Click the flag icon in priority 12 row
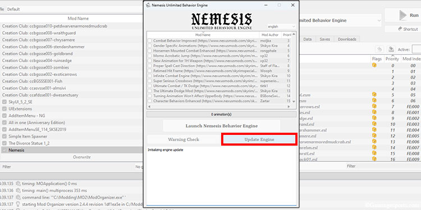The width and height of the screenshot is (421, 210). pyautogui.click(x=374, y=136)
